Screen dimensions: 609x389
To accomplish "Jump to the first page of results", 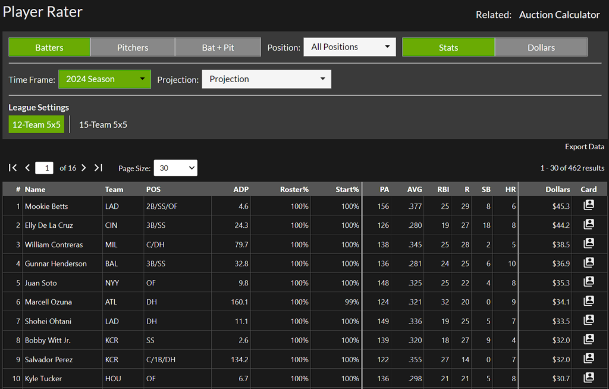I will pos(12,168).
